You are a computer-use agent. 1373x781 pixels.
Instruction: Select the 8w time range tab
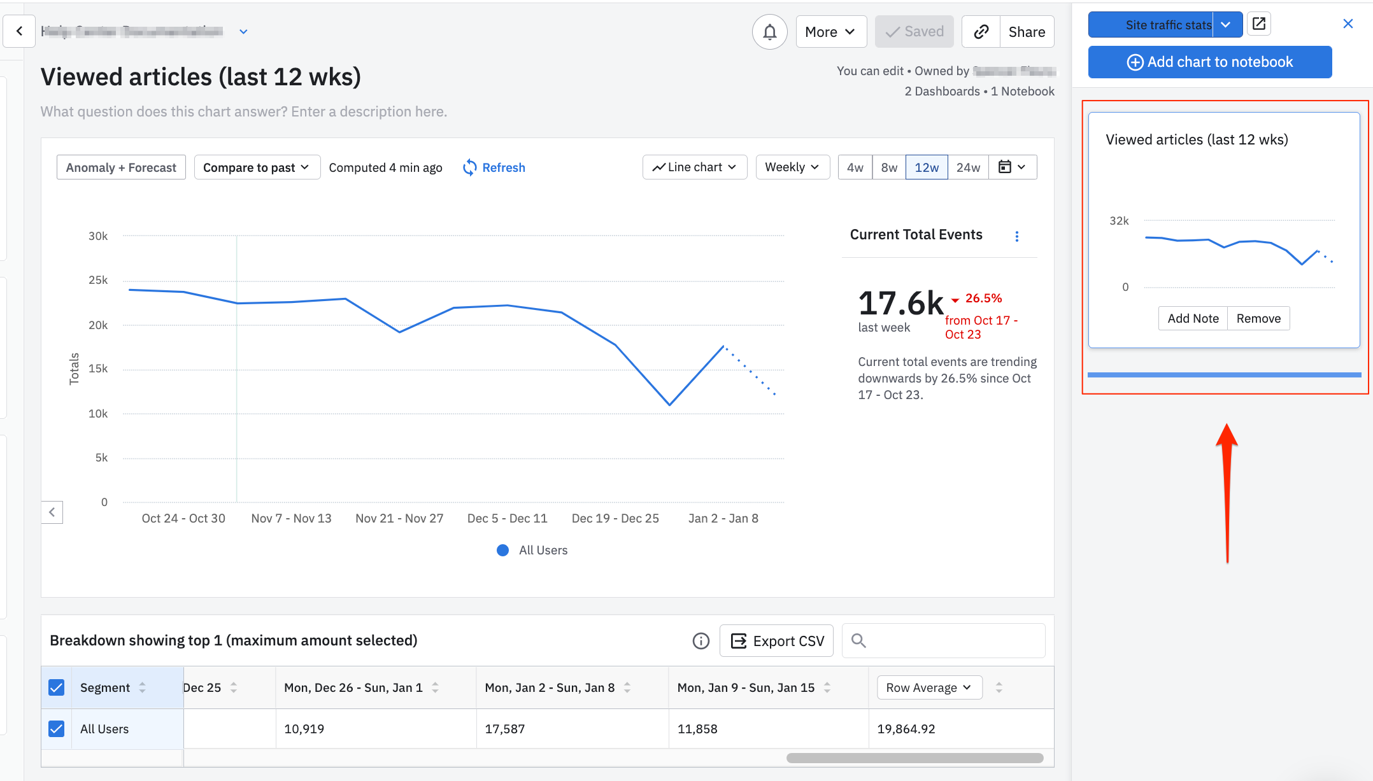(887, 167)
